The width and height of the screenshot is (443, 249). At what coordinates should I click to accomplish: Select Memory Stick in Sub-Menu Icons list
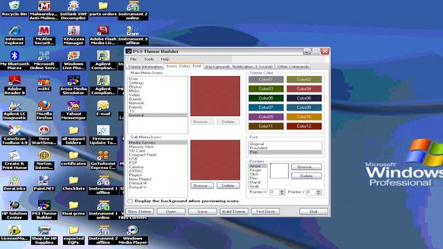pyautogui.click(x=158, y=147)
